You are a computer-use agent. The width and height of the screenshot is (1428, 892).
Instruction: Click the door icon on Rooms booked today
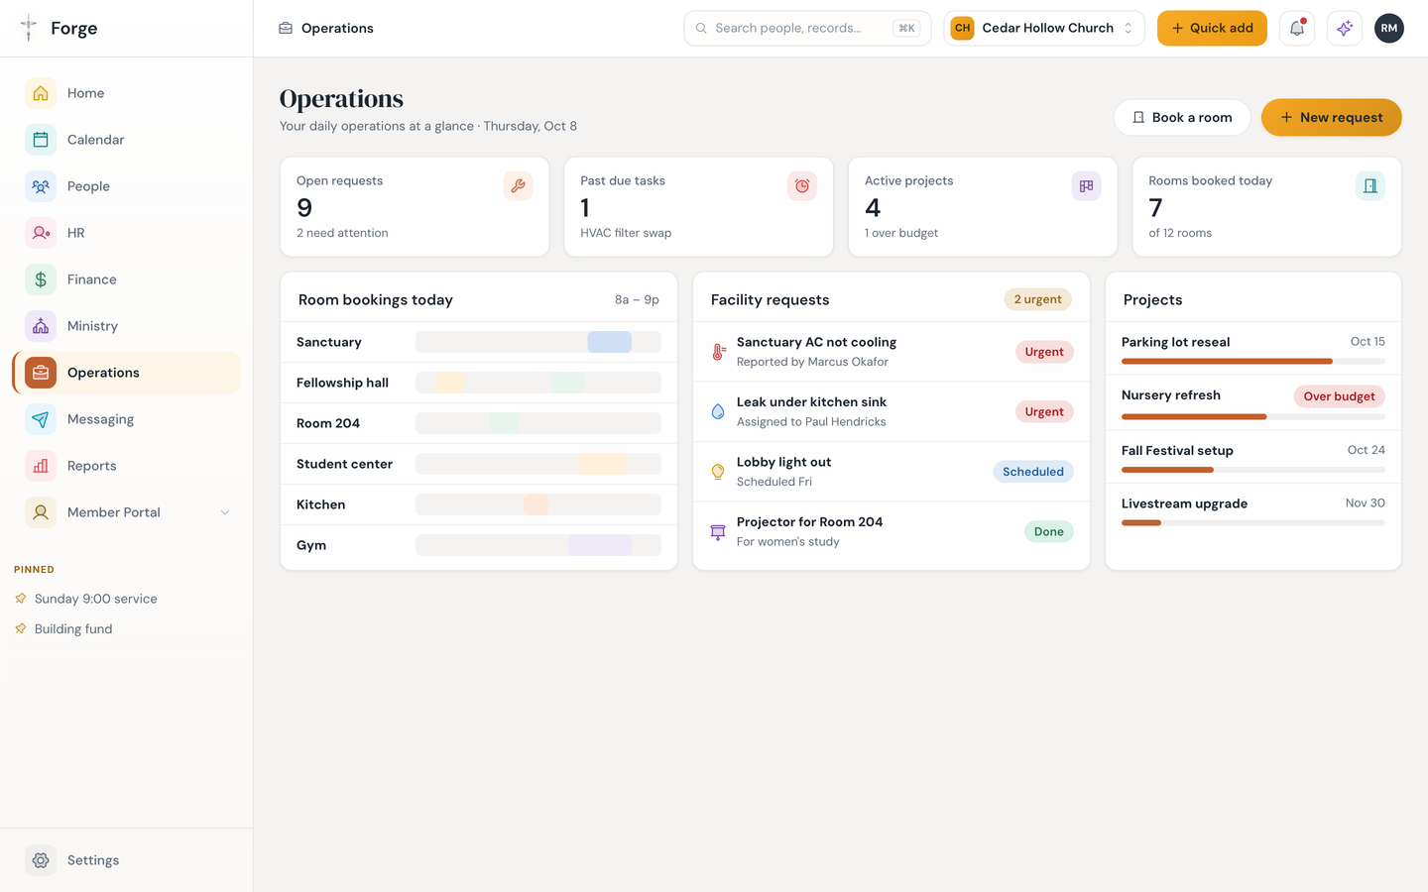pos(1370,185)
